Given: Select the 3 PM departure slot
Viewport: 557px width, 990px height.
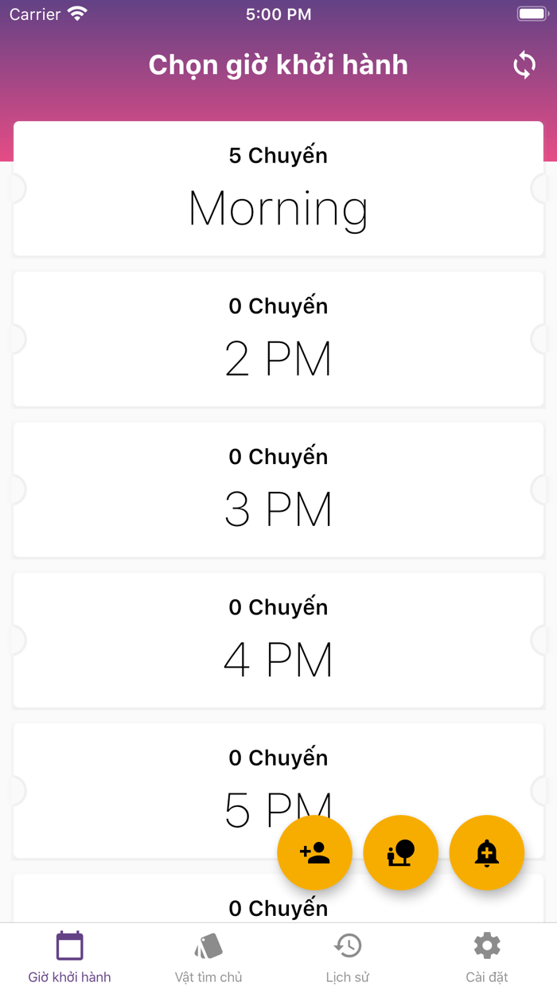Looking at the screenshot, I should [x=278, y=489].
